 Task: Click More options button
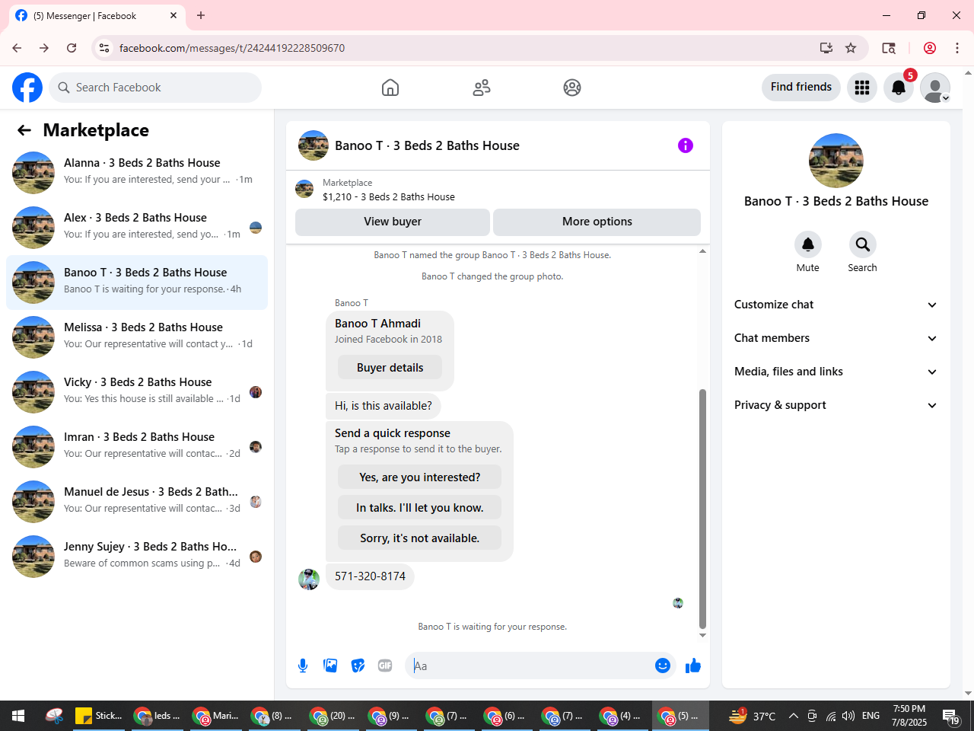coord(597,222)
